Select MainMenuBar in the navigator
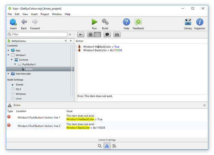Screen dimensions: 214x155 [23, 74]
